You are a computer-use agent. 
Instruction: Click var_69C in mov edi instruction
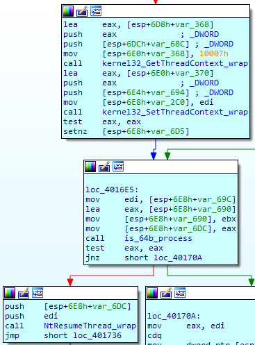(x=214, y=199)
